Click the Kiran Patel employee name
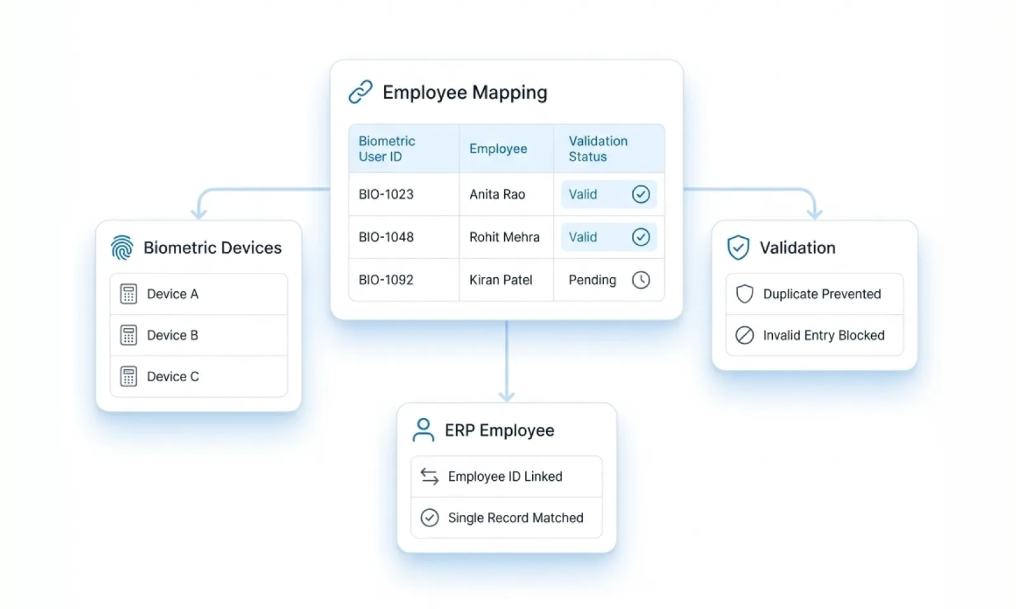 pos(500,280)
